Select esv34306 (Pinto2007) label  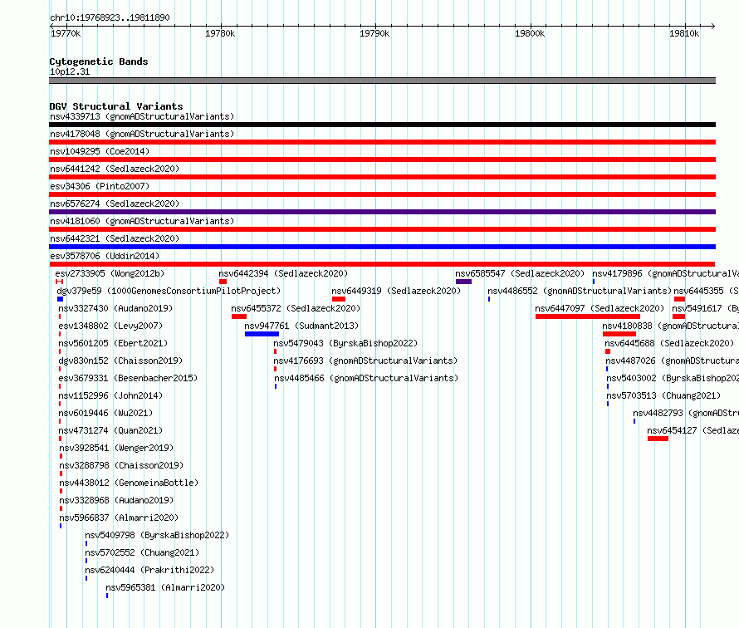100,186
